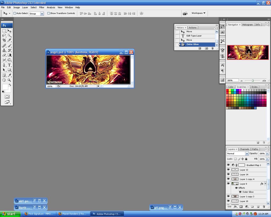The width and height of the screenshot is (271, 217).
Task: Open the Opacity slider arrow
Action: pos(267,153)
